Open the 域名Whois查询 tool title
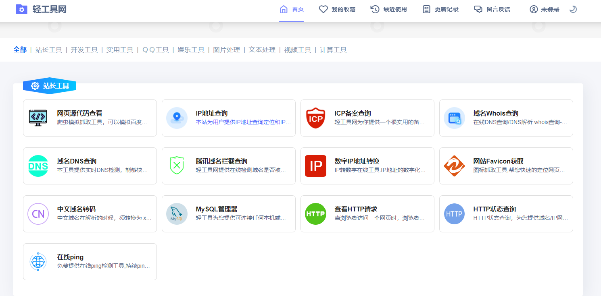The image size is (601, 296). coord(496,114)
